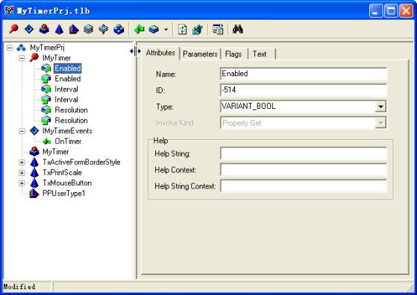Click the New Interface toolbar icon

[14, 29]
